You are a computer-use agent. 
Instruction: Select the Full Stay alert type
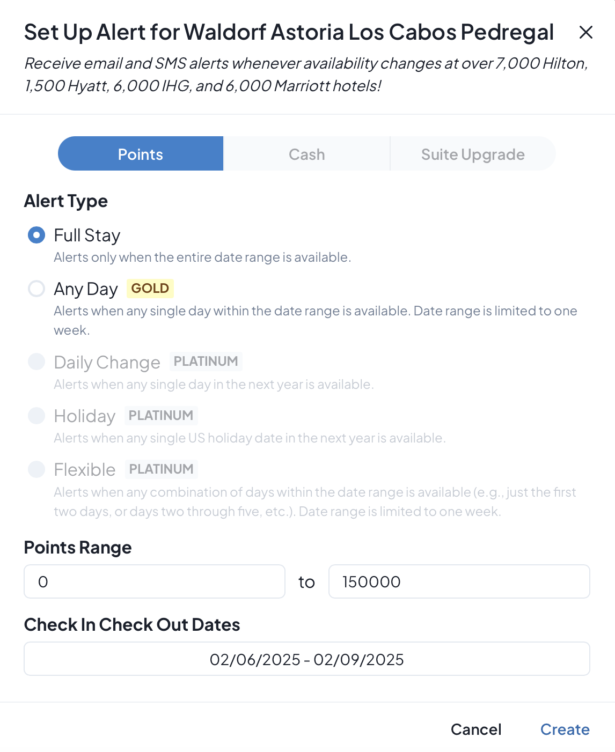point(36,235)
